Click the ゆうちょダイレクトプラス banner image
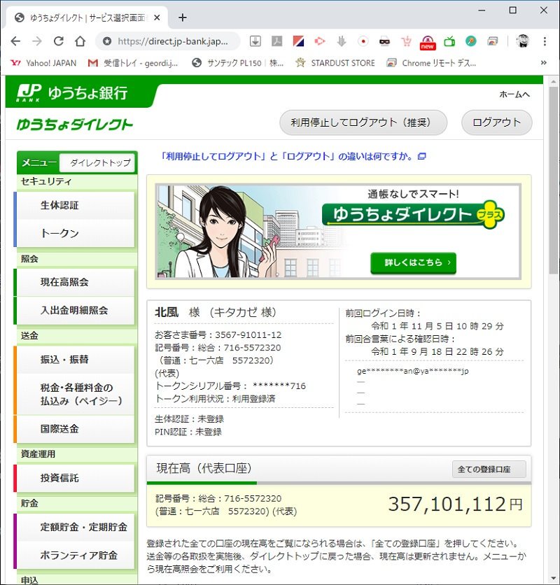The image size is (560, 585). coord(338,232)
